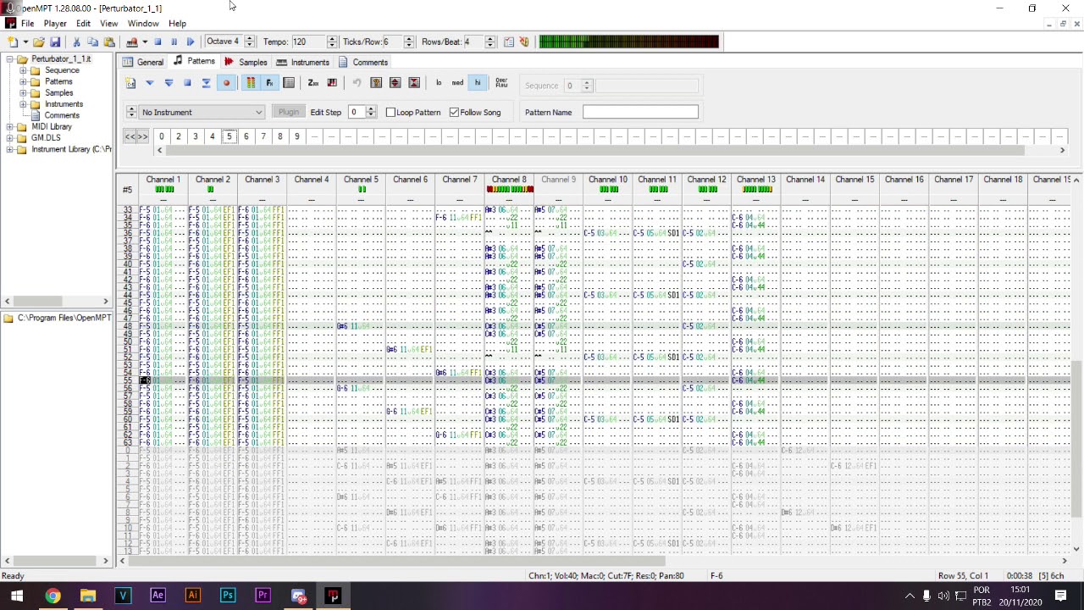
Task: Expand the Instrument Library node
Action: click(x=9, y=149)
